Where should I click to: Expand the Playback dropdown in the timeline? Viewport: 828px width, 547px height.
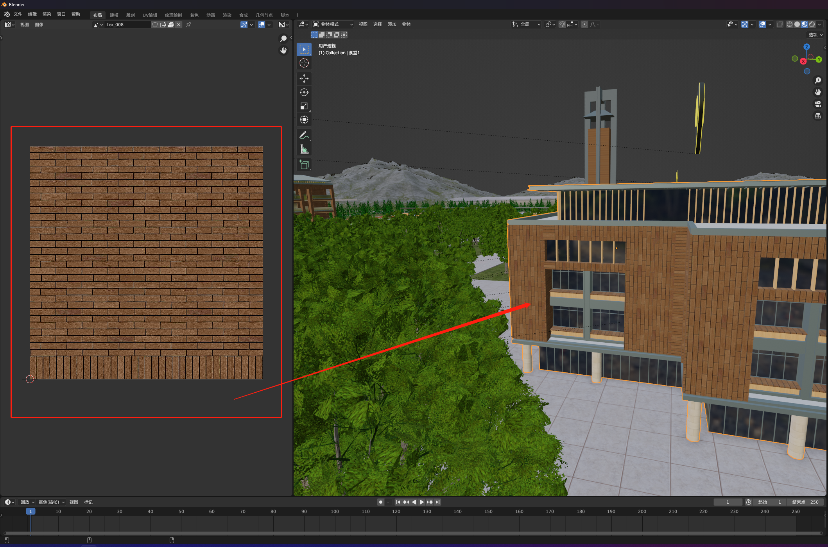click(x=27, y=502)
